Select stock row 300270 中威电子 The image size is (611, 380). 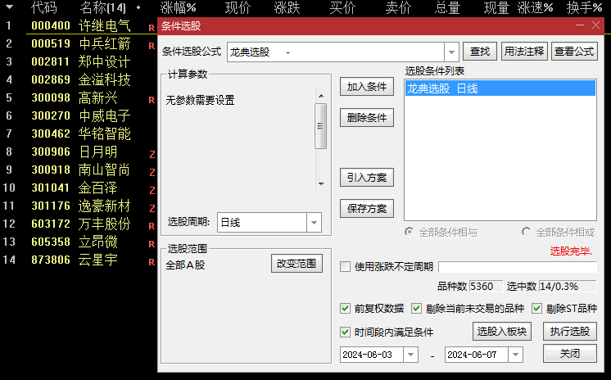79,115
